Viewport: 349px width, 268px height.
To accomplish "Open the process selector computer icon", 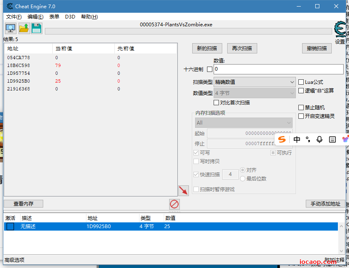I will tap(10, 28).
